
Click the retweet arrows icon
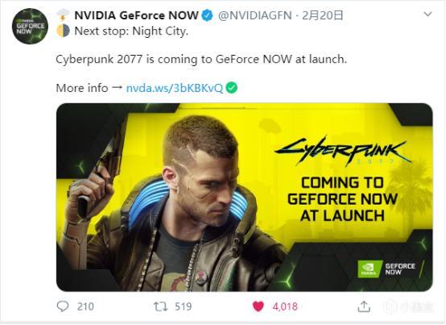(x=160, y=306)
